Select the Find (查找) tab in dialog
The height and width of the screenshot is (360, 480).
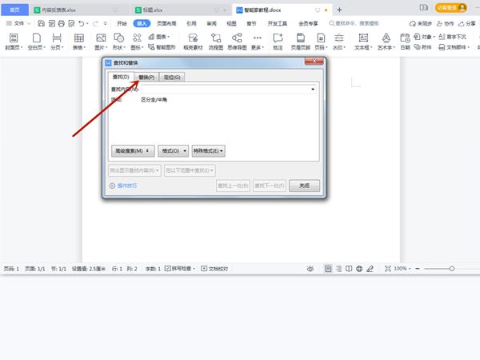(x=121, y=77)
